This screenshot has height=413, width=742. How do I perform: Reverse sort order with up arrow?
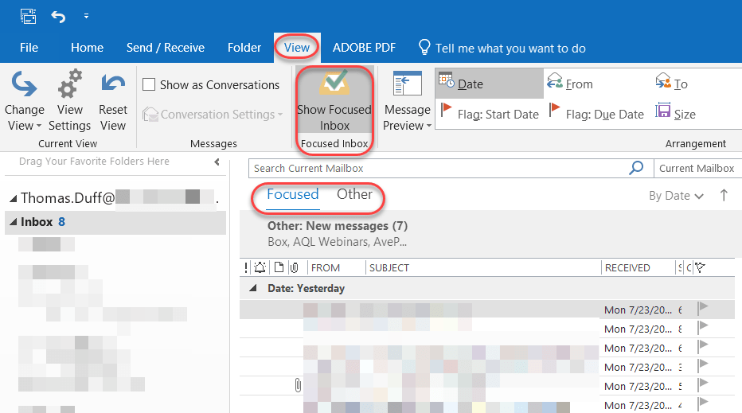[724, 195]
